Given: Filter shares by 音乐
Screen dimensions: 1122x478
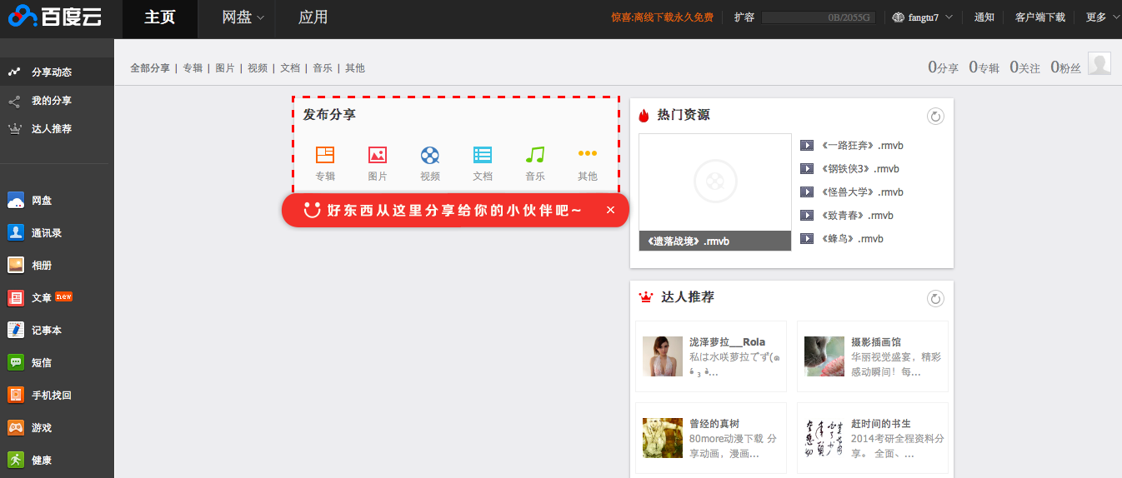Looking at the screenshot, I should click(323, 68).
